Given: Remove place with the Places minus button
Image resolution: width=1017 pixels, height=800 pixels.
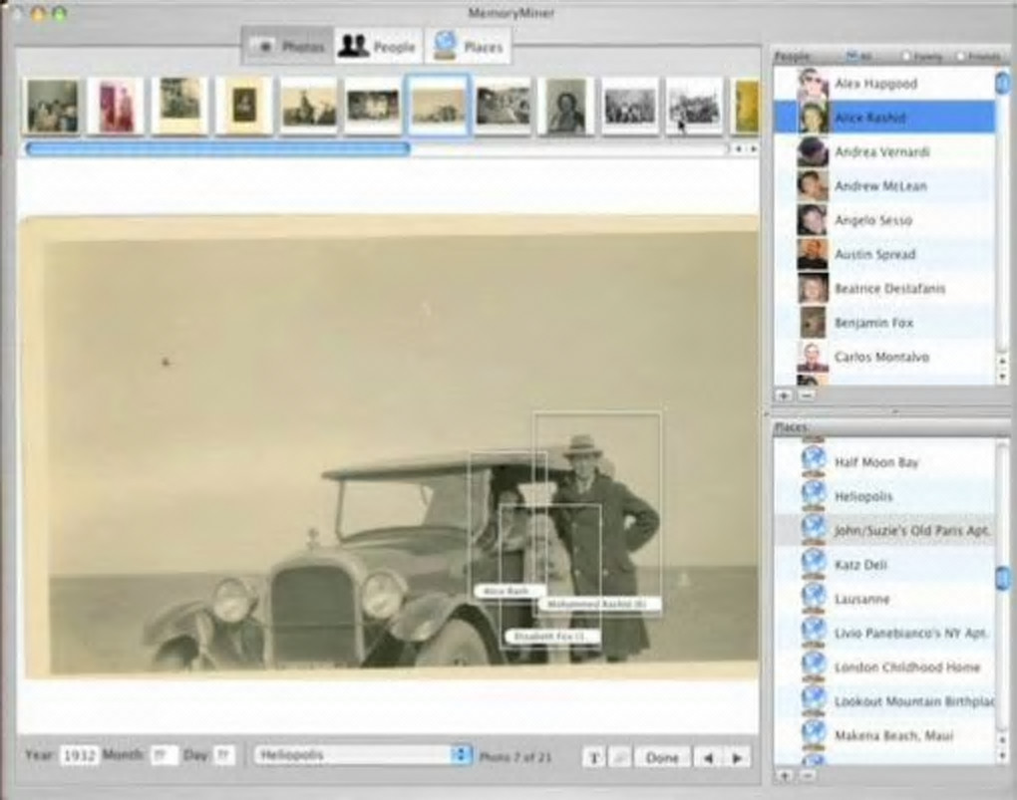Looking at the screenshot, I should click(807, 775).
